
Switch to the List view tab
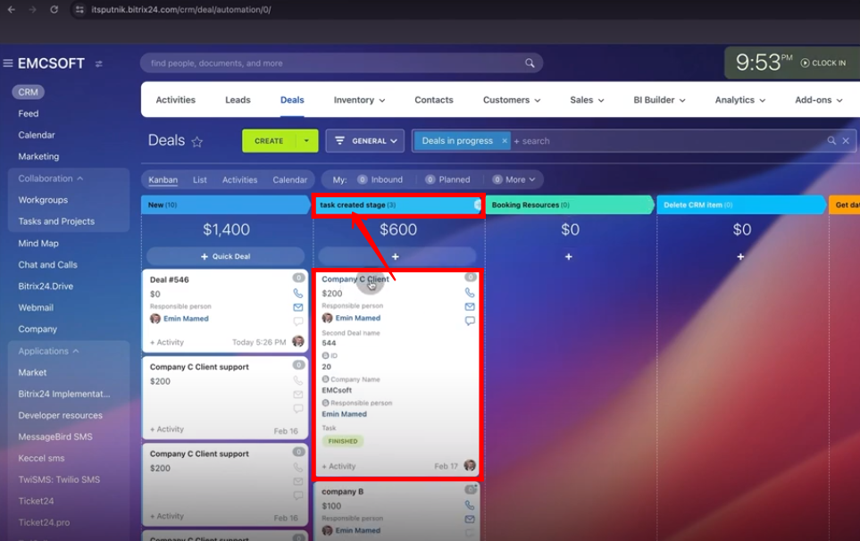pyautogui.click(x=199, y=179)
